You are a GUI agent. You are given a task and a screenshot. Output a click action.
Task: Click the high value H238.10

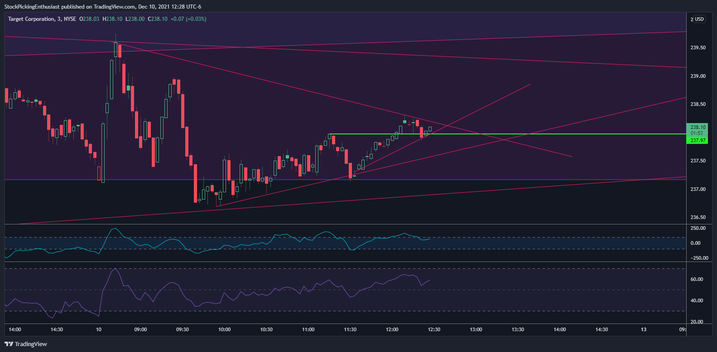(112, 19)
